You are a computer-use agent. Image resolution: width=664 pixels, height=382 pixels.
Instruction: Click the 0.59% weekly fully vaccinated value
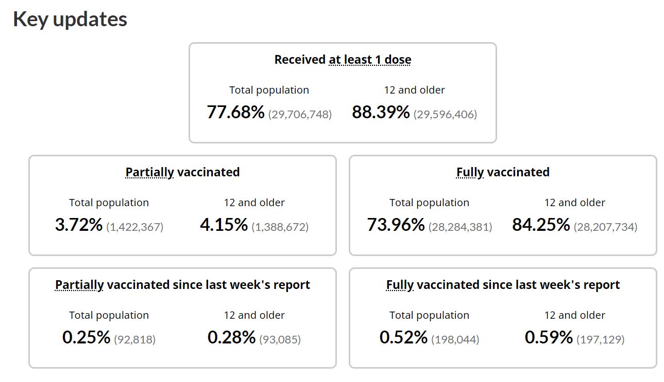point(549,338)
